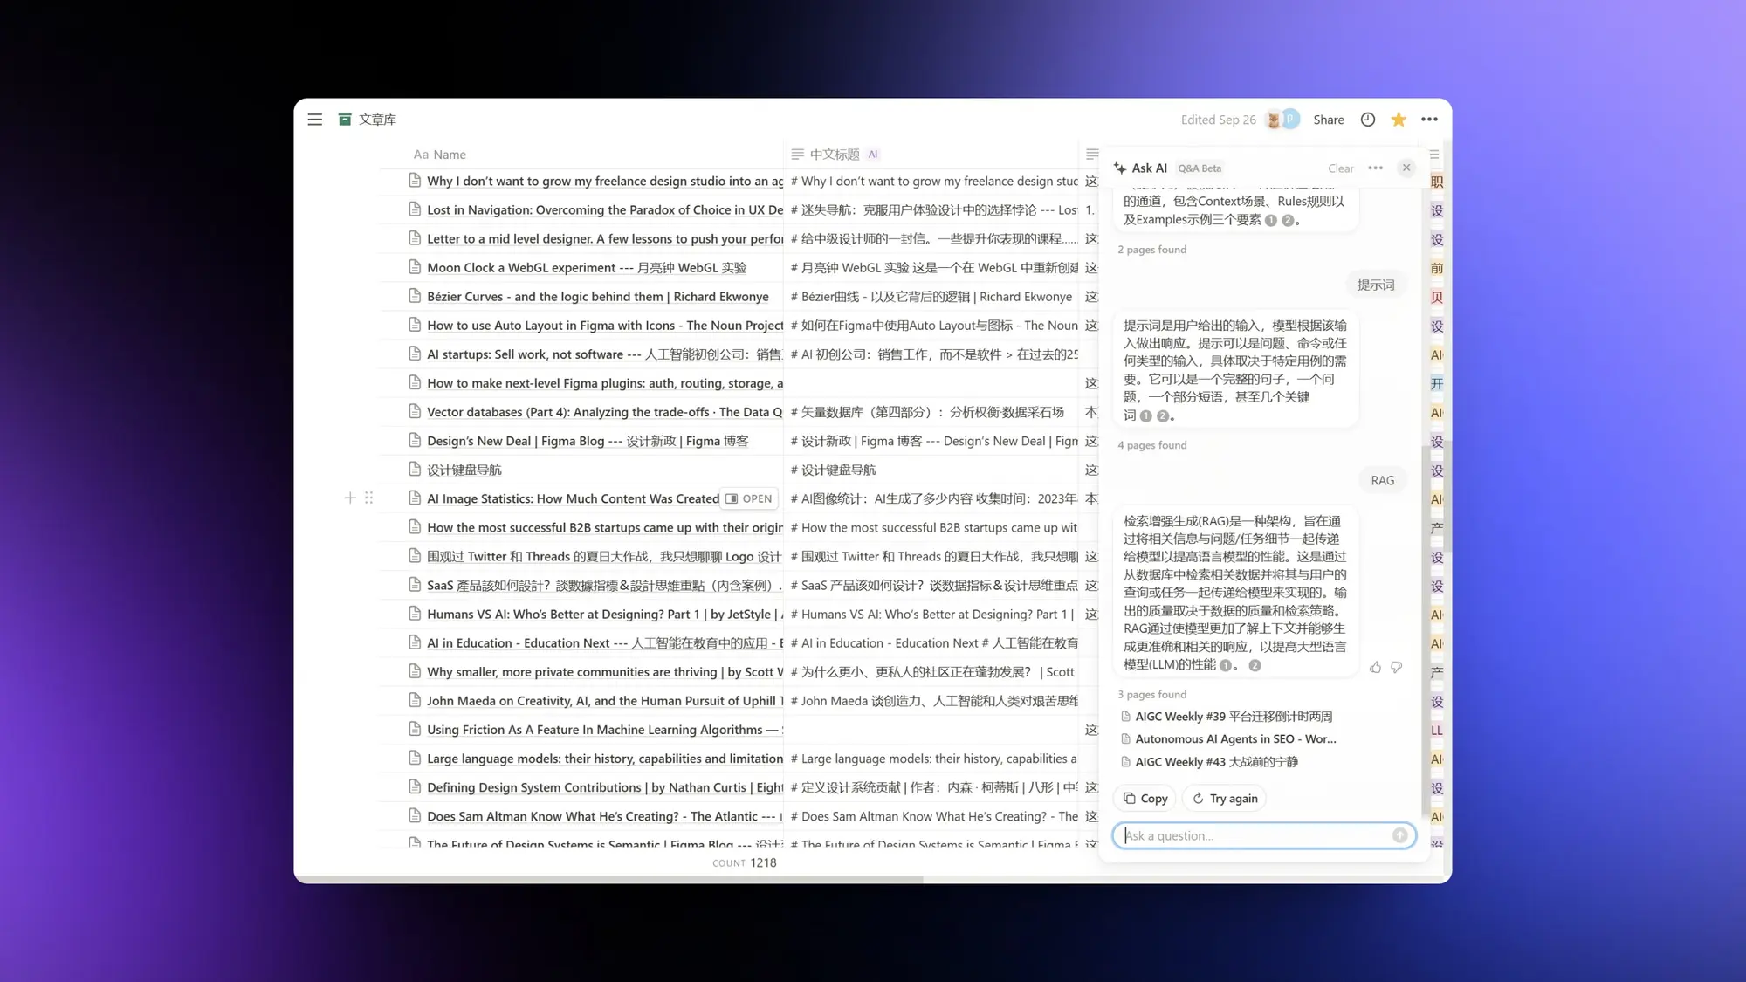The image size is (1746, 982).
Task: Open Vector databases (Part 4) row
Action: point(605,411)
